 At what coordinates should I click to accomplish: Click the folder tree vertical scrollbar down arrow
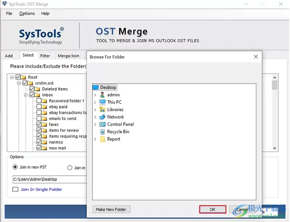pyautogui.click(x=274, y=148)
